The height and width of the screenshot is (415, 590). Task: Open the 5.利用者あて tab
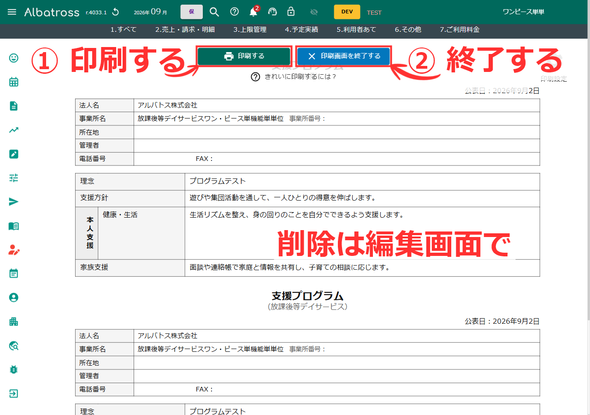(x=356, y=30)
